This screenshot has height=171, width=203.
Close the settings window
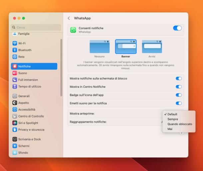[15, 18]
